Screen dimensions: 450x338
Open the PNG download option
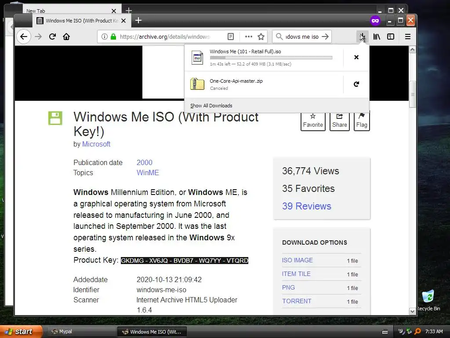point(288,287)
